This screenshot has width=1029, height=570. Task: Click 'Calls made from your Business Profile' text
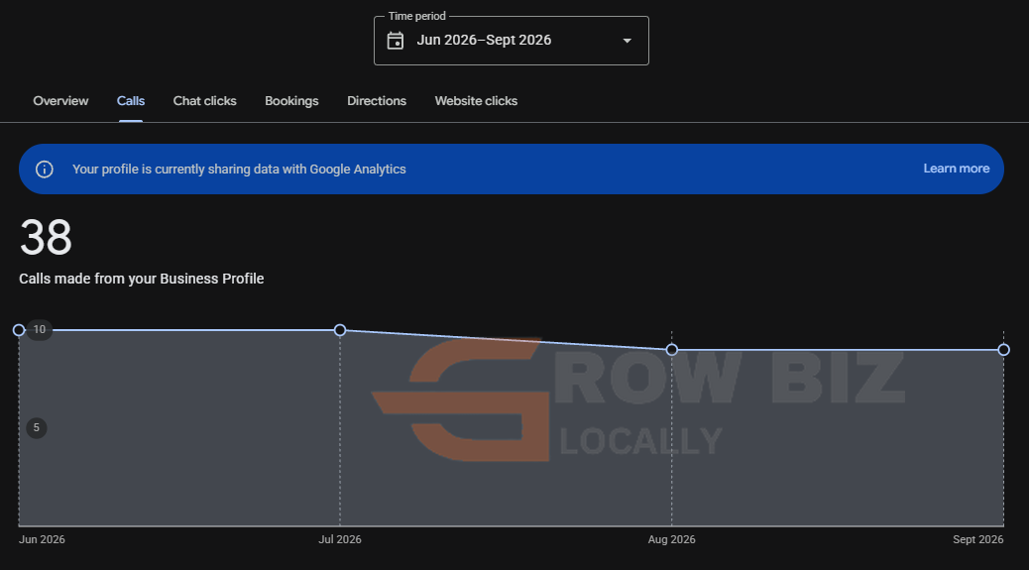click(141, 279)
